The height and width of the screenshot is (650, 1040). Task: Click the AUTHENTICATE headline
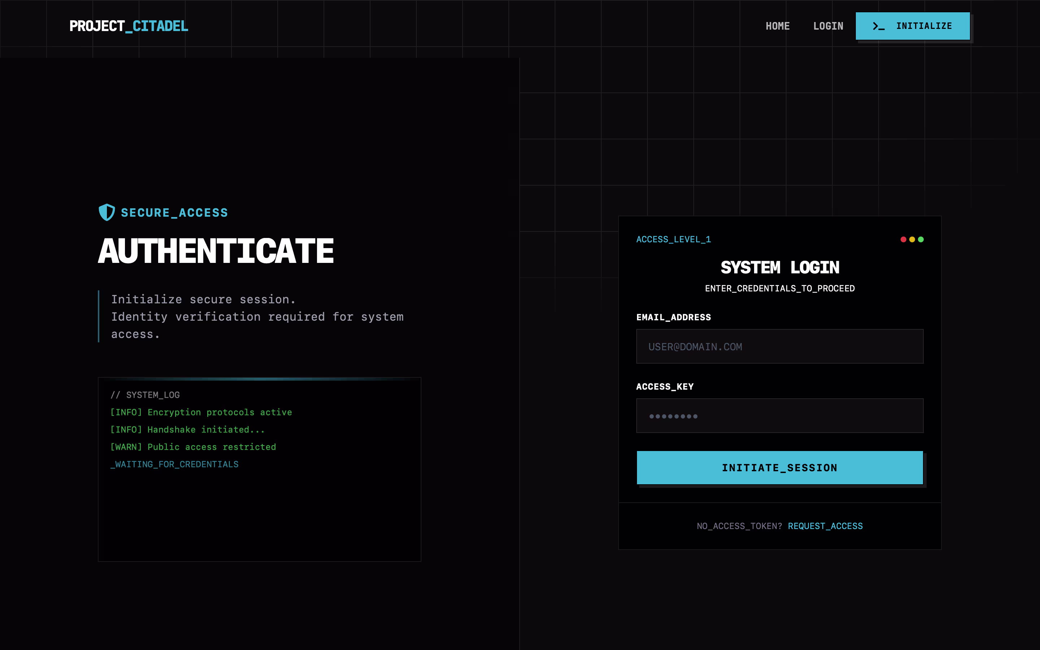pos(216,251)
